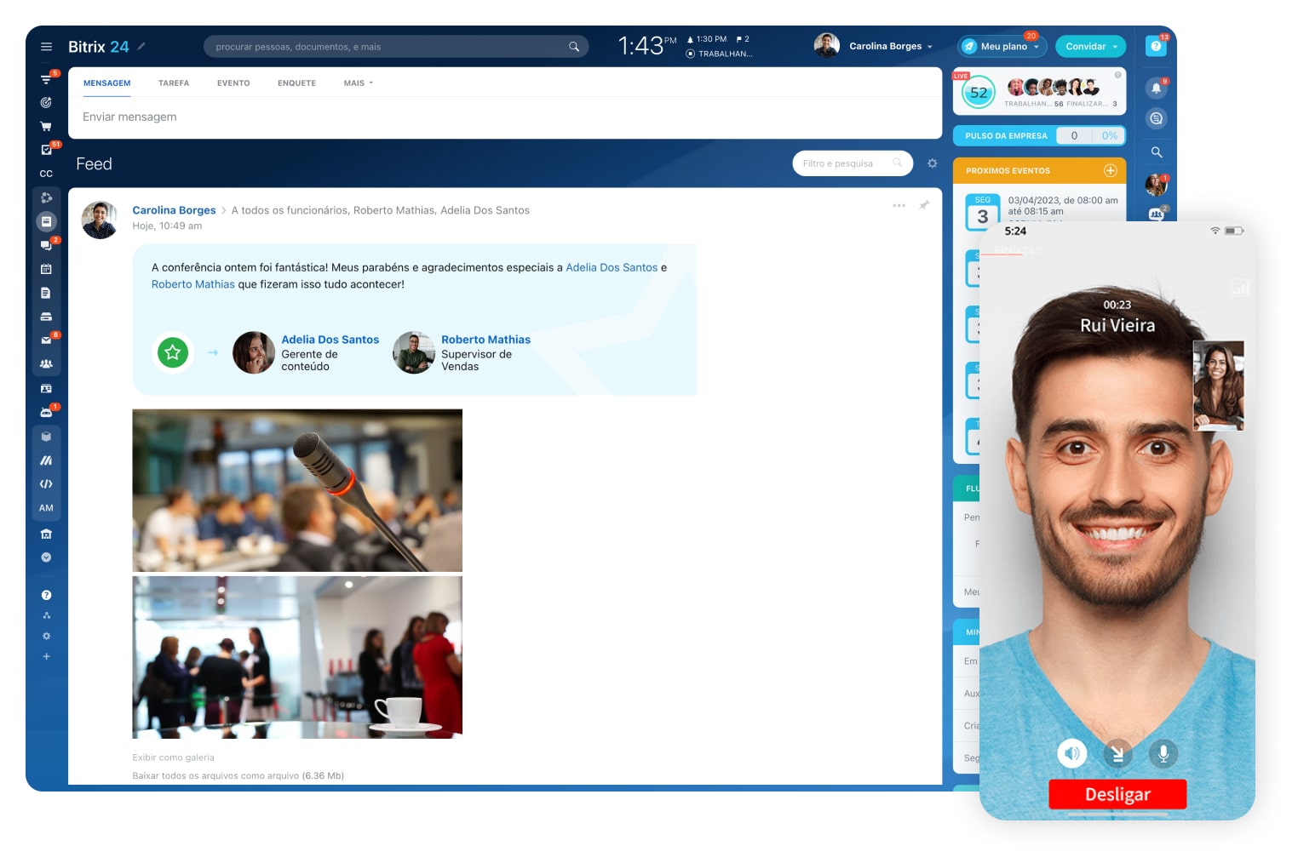Open the Convidar dropdown button
Screen dimensions: 1298x863
click(1090, 47)
